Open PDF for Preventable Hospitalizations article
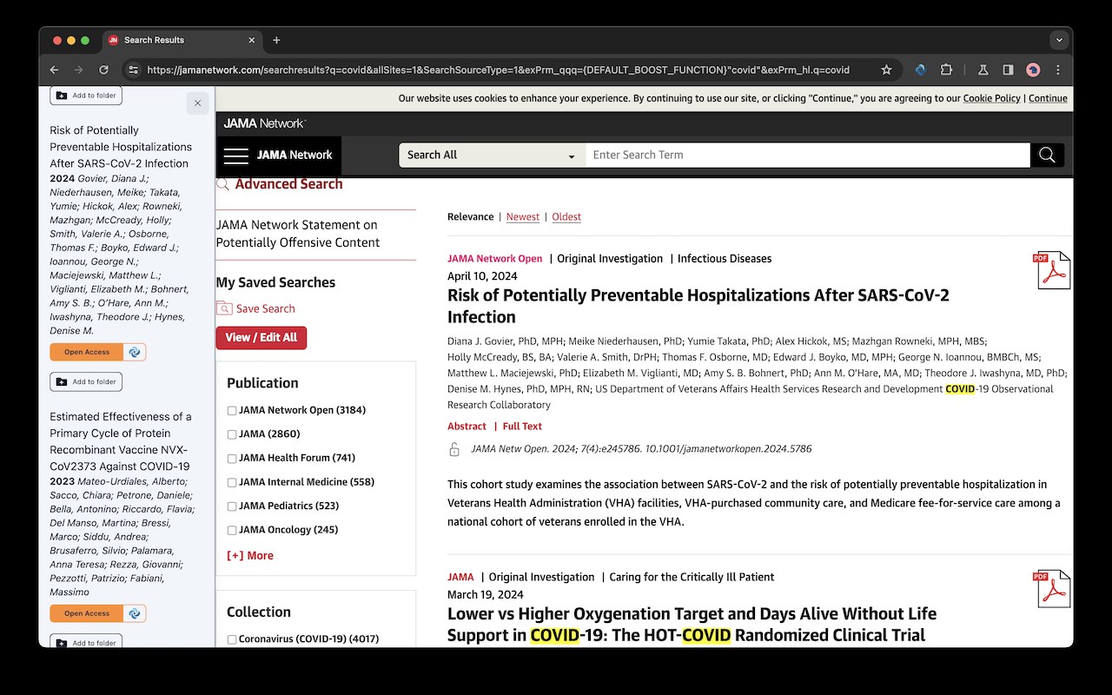The image size is (1112, 695). [1051, 270]
